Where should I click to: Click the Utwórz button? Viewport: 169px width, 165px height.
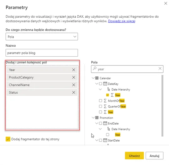tap(134, 156)
